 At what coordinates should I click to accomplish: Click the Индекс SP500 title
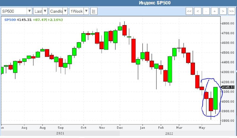155,3
